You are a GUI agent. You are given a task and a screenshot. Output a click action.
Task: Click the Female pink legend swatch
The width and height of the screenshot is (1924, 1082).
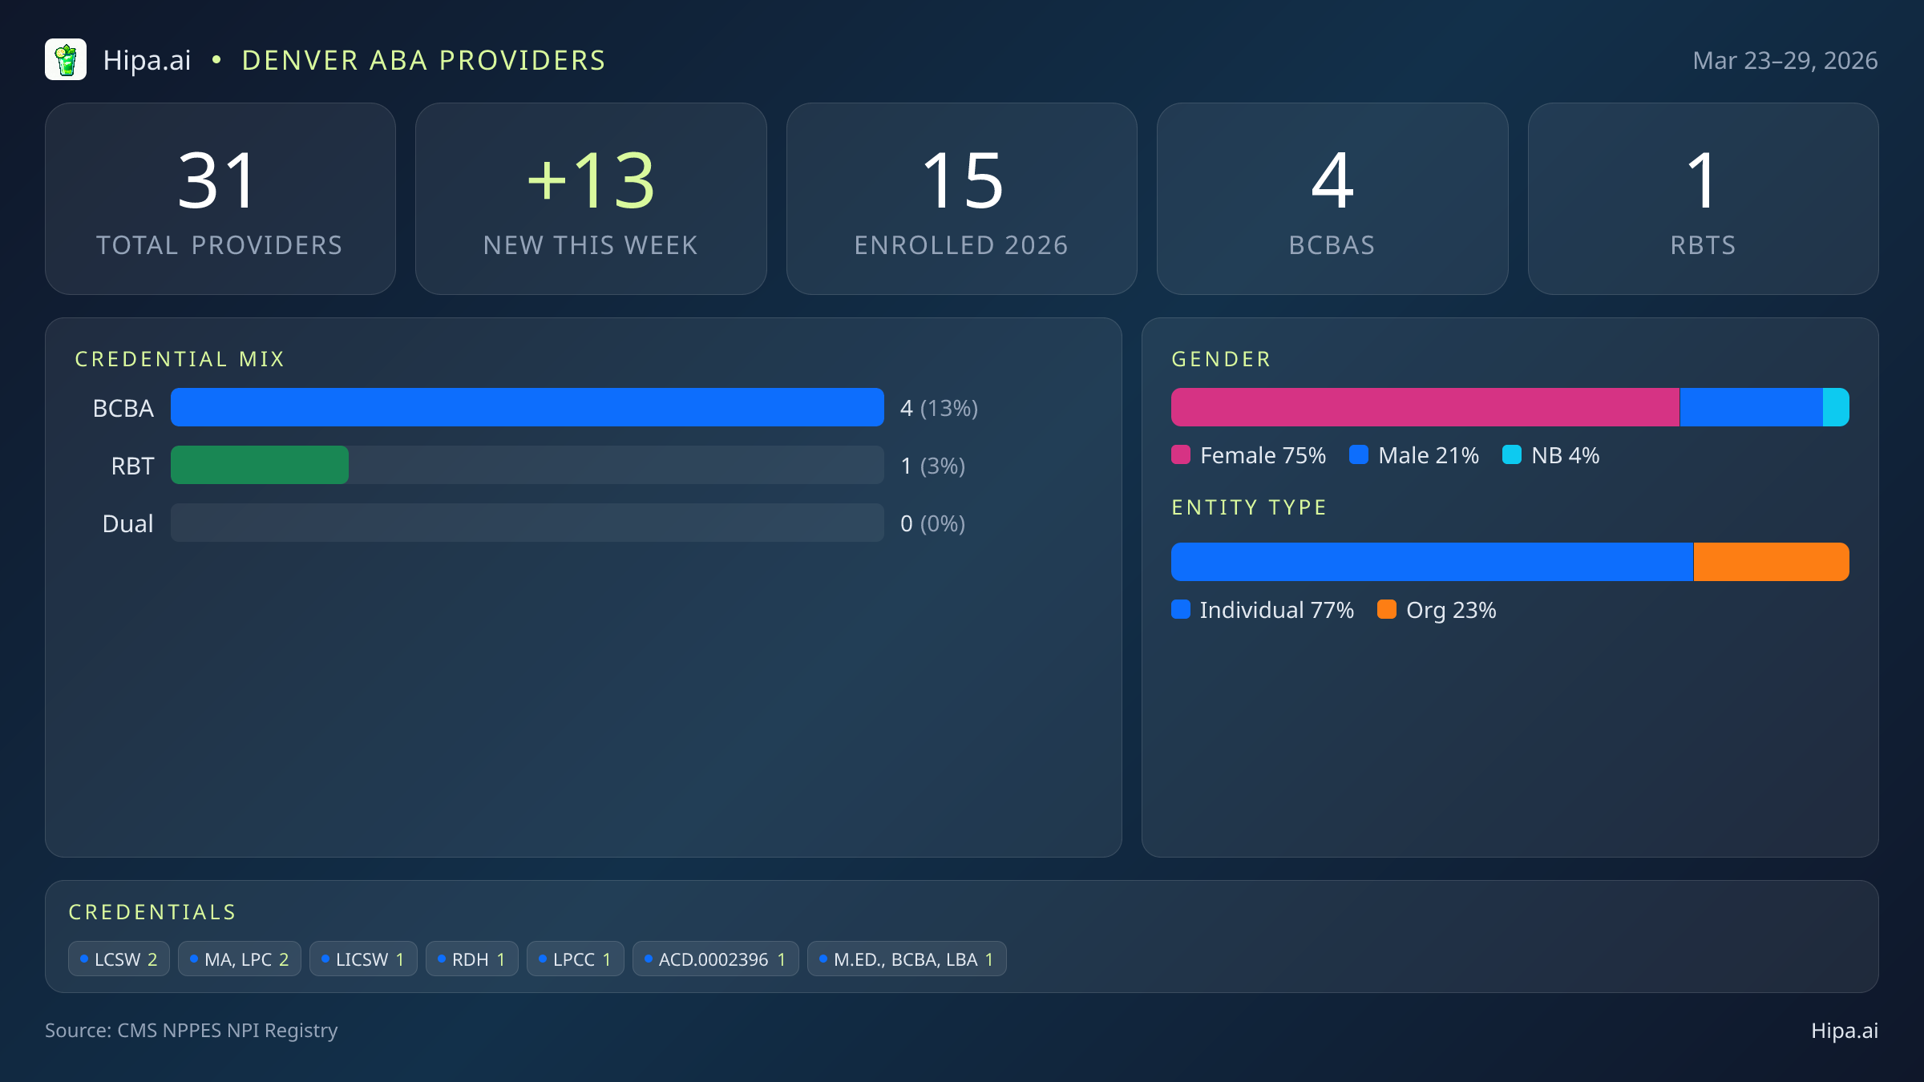tap(1181, 455)
